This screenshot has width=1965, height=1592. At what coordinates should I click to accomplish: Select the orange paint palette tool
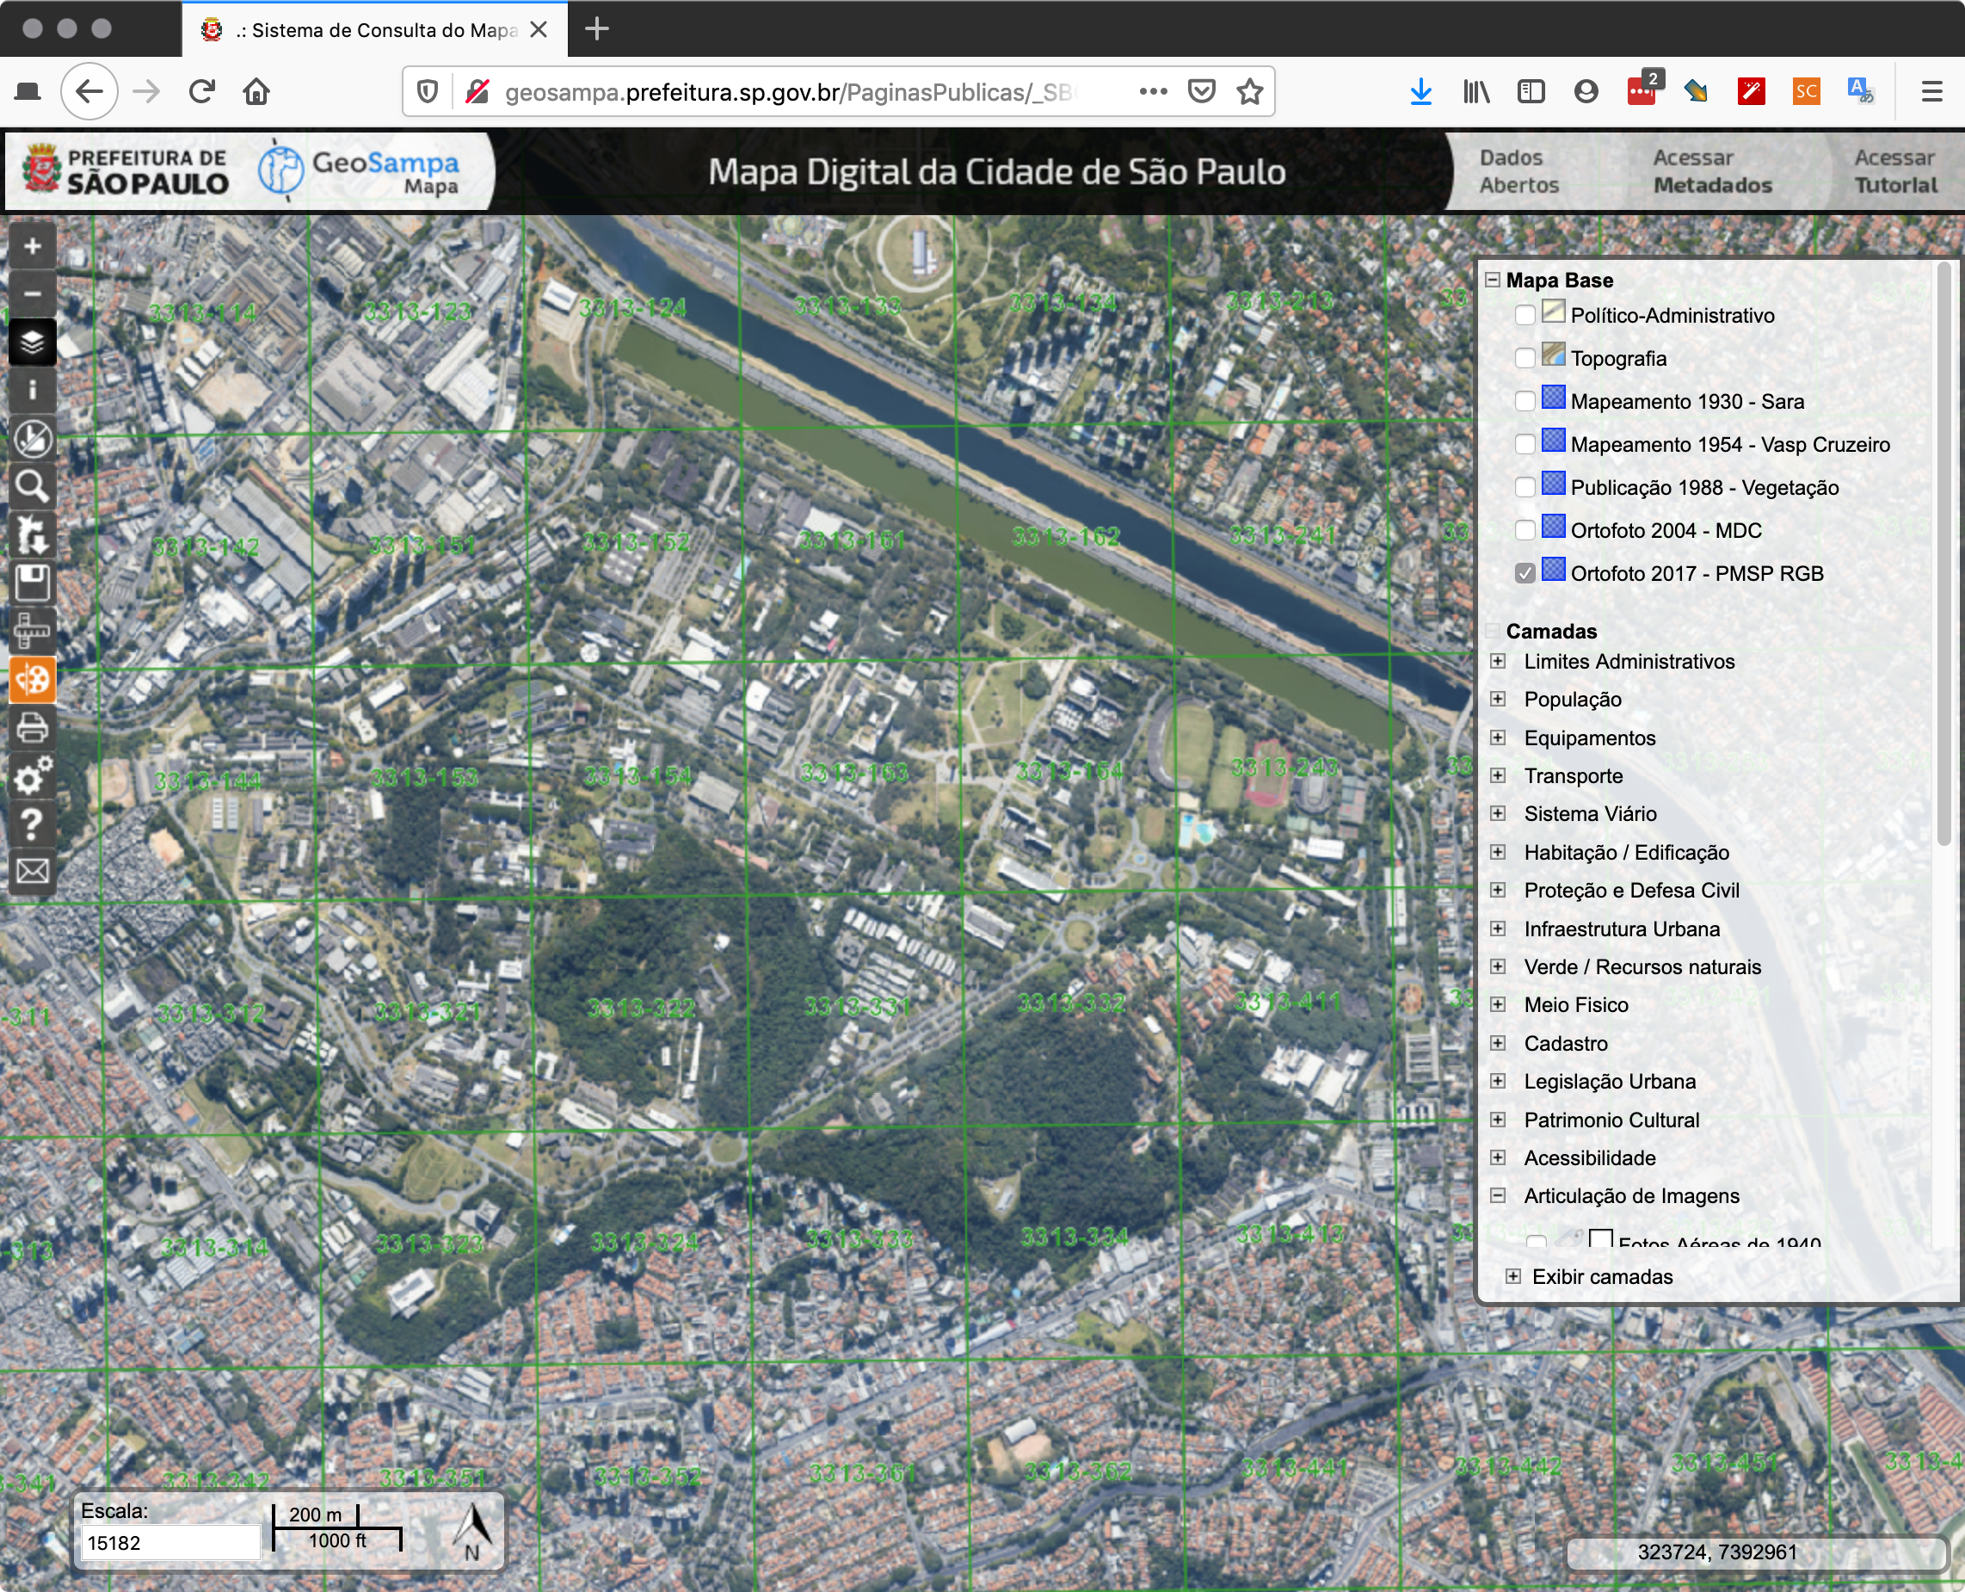pos(32,680)
